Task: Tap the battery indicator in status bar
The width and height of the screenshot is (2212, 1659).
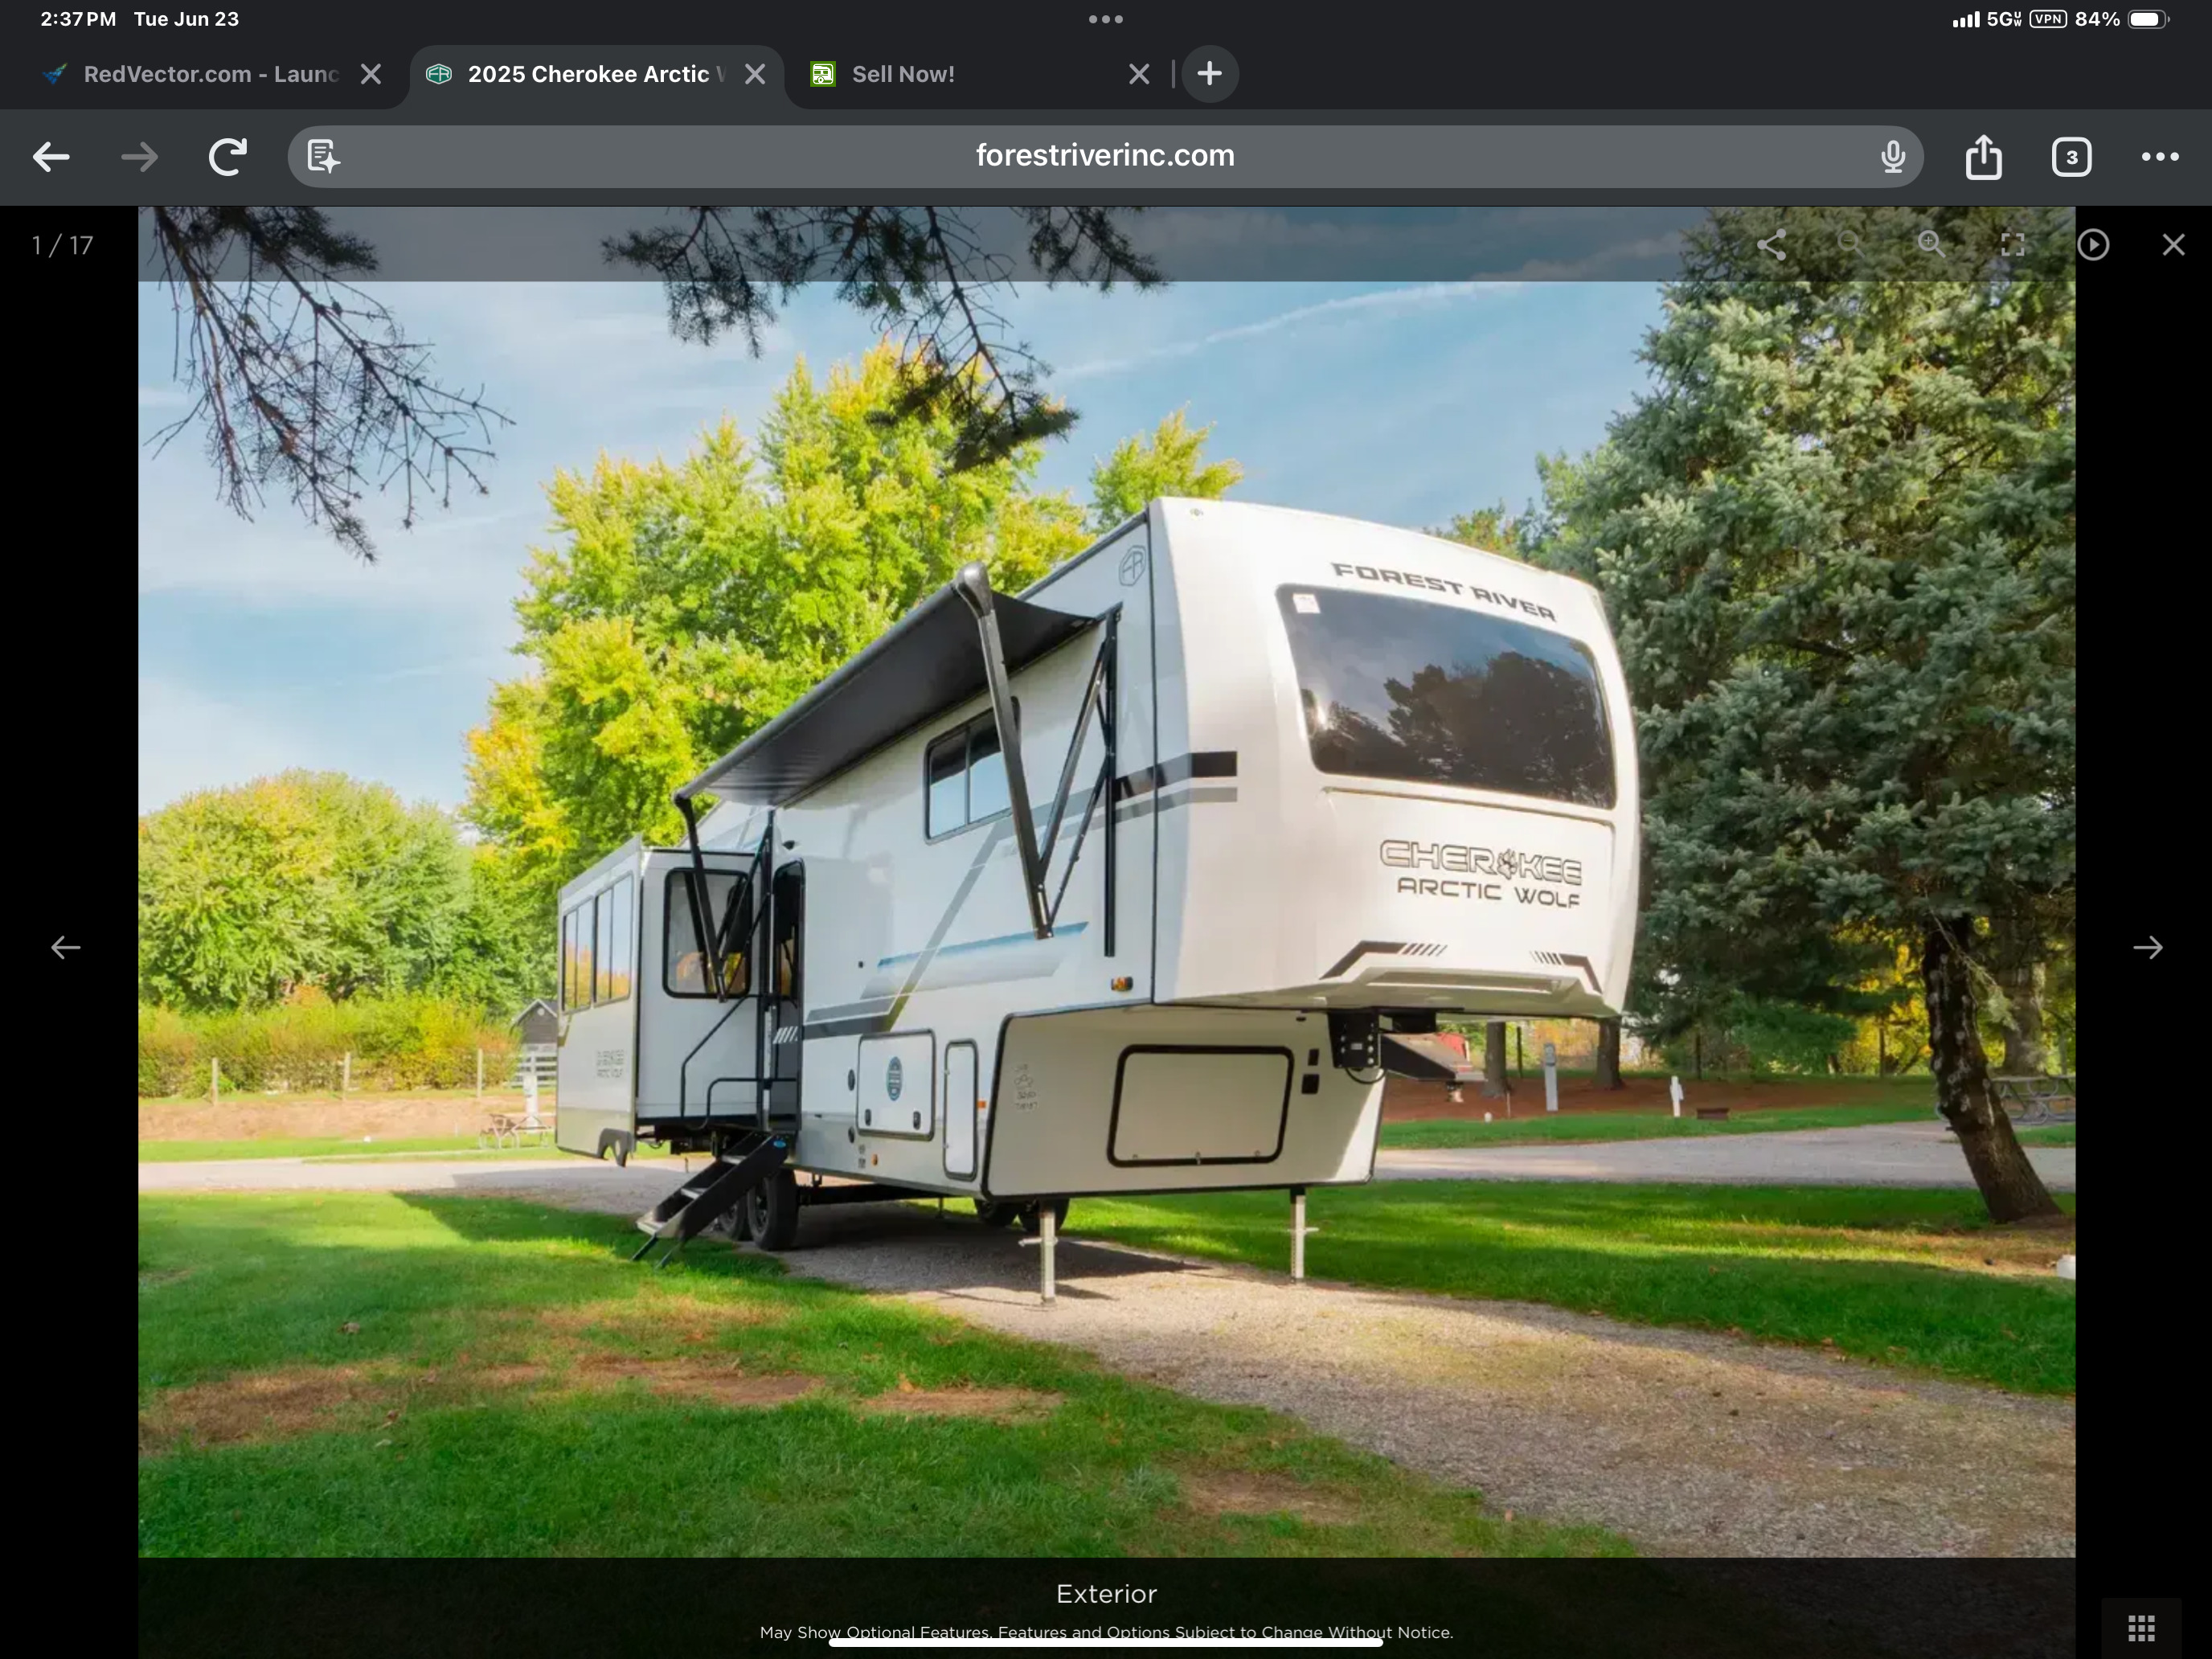Action: (x=2148, y=19)
